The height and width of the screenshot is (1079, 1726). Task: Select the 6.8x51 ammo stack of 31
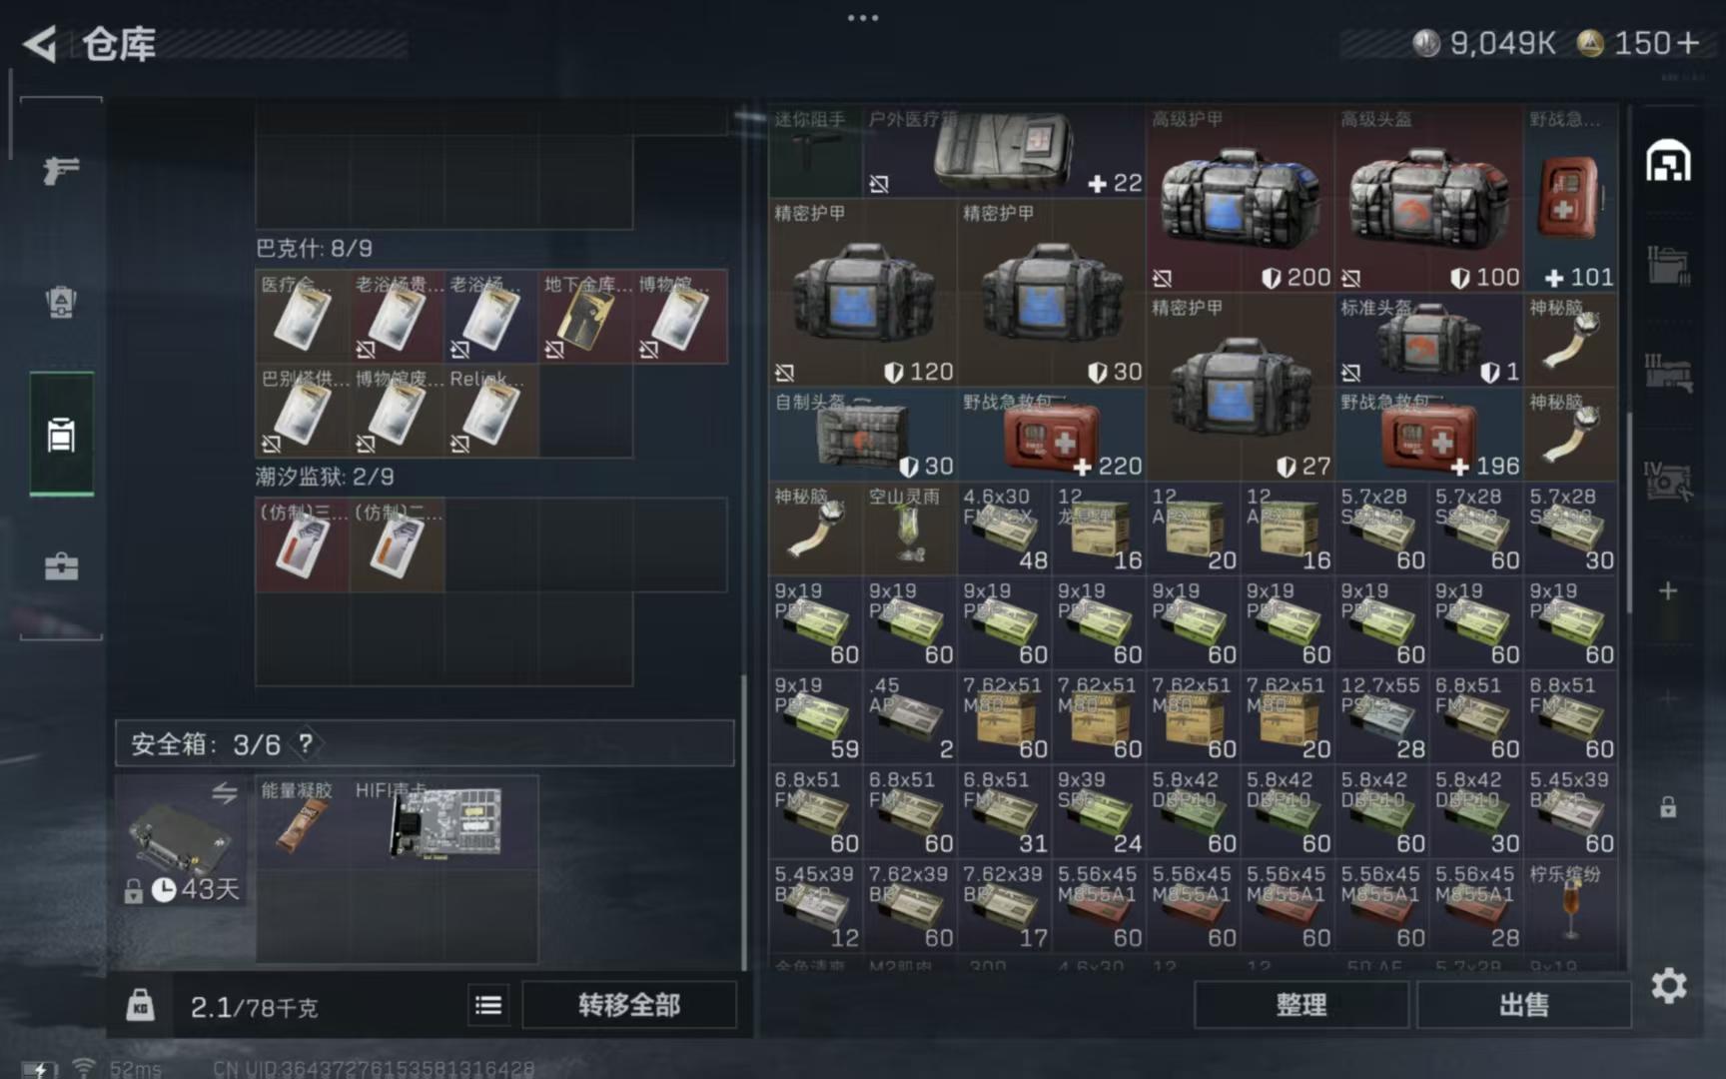tap(1005, 811)
